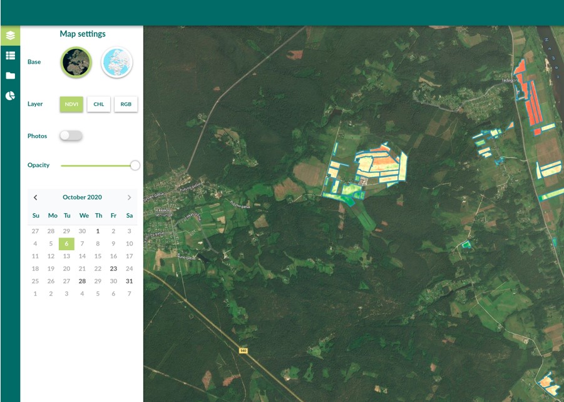Screen dimensions: 564x402
Task: Select October 6 in the calendar
Action: click(66, 244)
